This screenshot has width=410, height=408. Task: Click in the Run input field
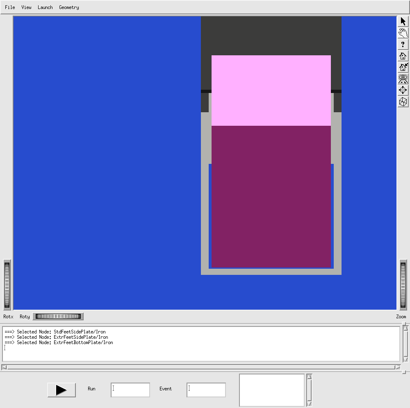(x=130, y=390)
